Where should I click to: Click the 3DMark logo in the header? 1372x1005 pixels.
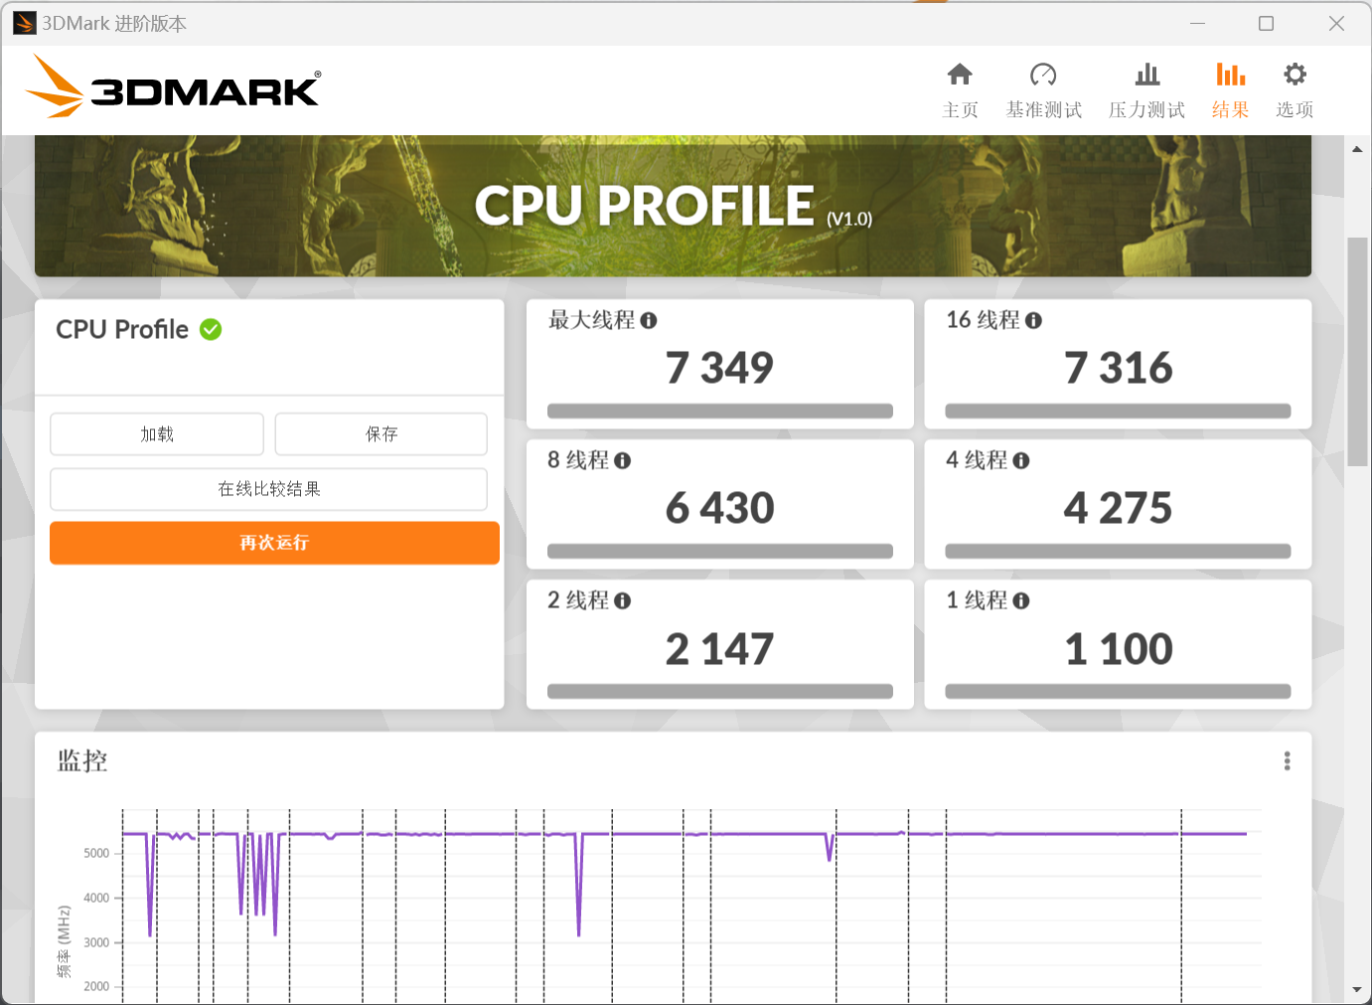(x=173, y=86)
